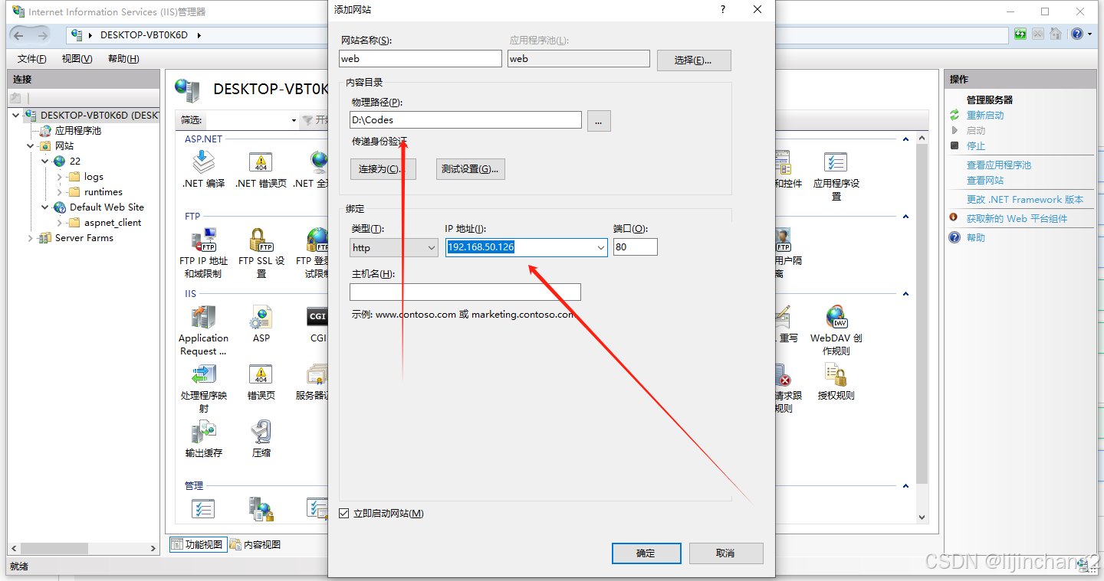Open the 筛选 filter dropdown arrow

click(x=294, y=120)
